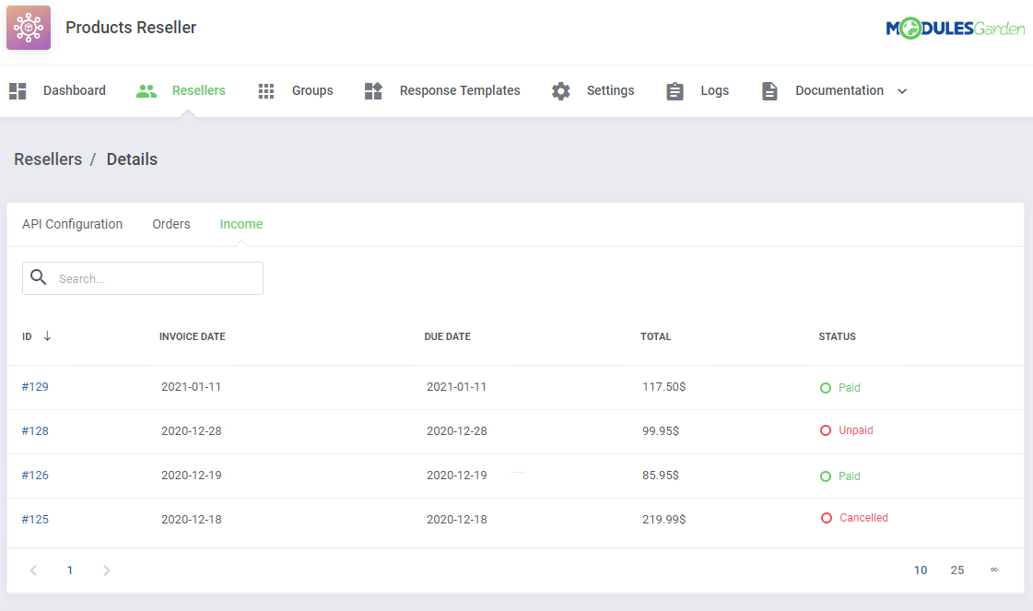
Task: Open invoice #125 link
Action: click(x=35, y=520)
